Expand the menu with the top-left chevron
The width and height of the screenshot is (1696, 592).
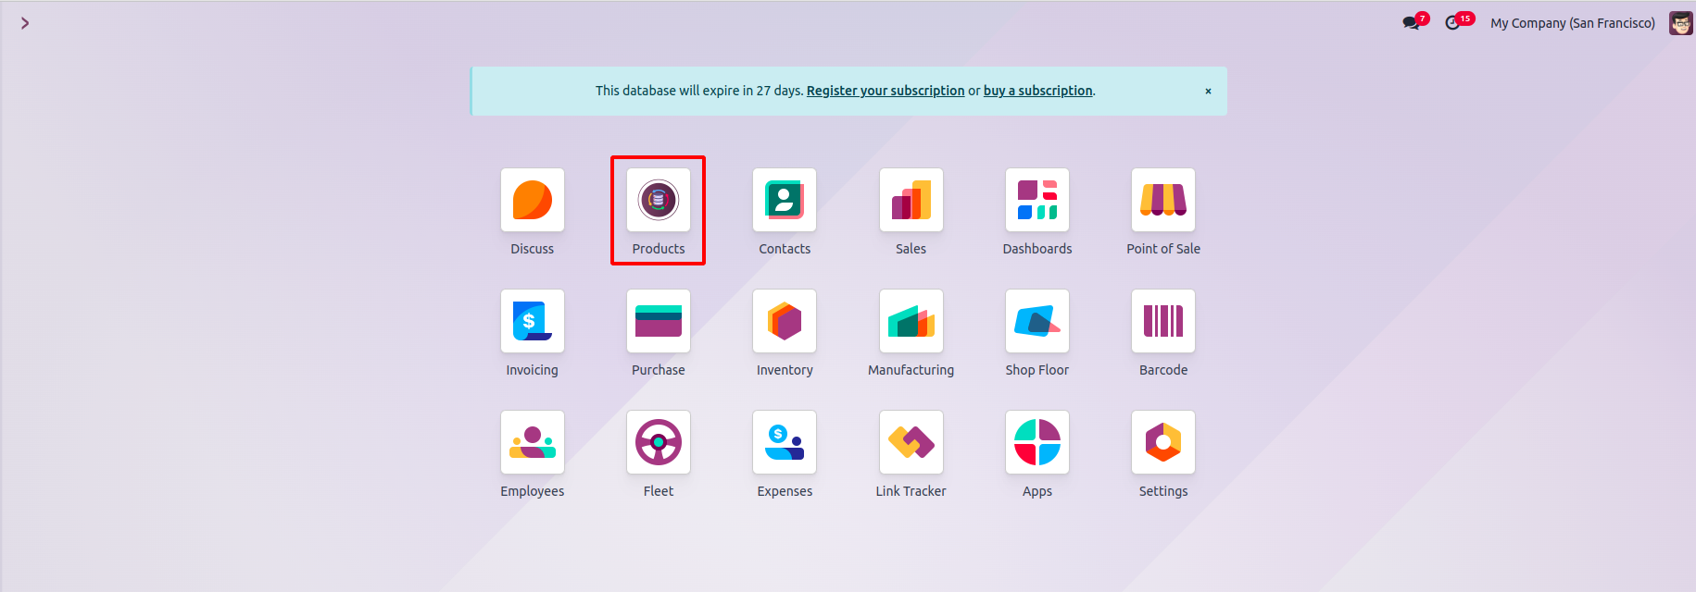pyautogui.click(x=25, y=23)
